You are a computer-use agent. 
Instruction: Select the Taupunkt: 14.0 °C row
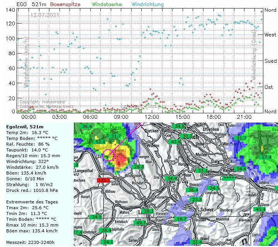click(27, 150)
